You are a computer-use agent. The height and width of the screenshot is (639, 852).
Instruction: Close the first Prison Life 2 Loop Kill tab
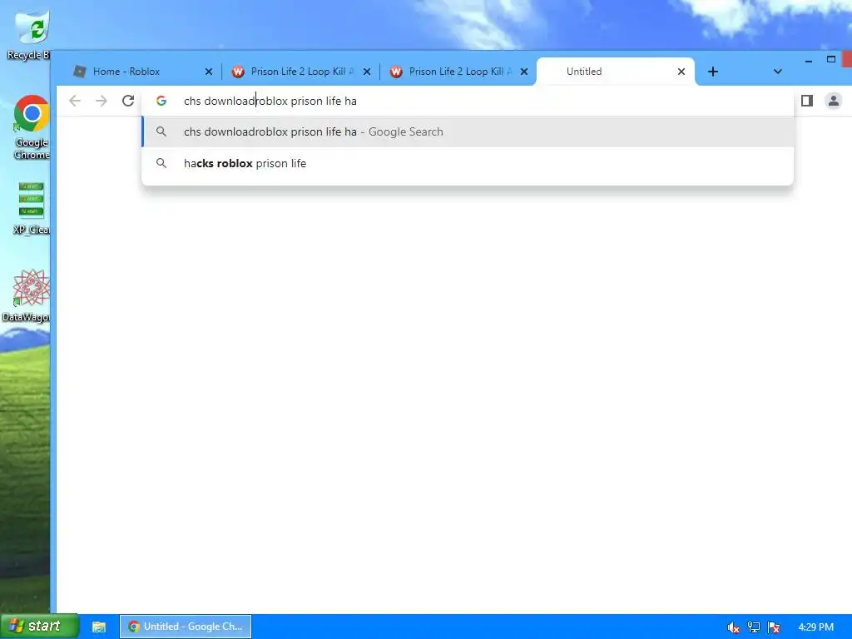[x=367, y=72]
